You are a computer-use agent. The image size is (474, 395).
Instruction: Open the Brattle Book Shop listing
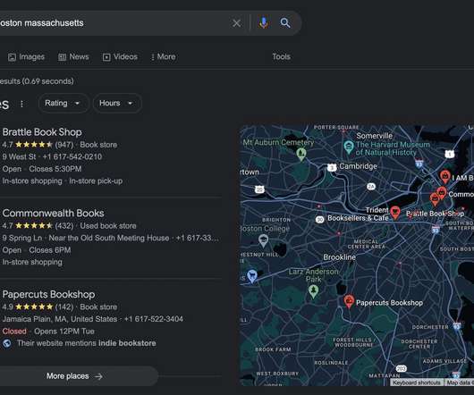pyautogui.click(x=42, y=132)
